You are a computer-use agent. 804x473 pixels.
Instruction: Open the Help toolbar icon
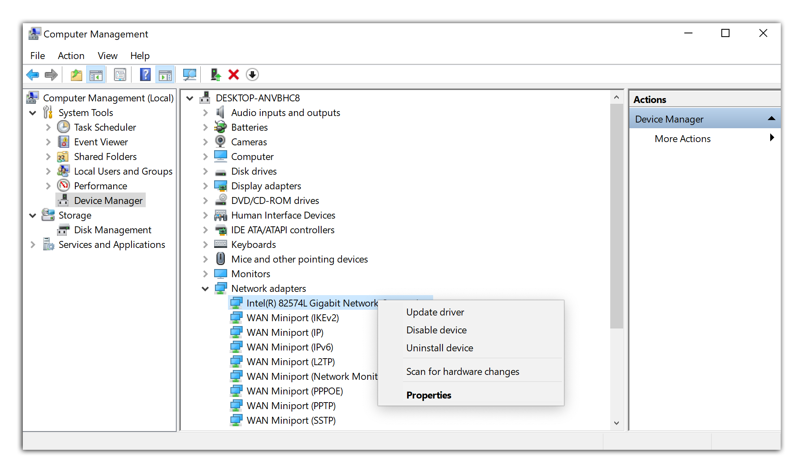[145, 74]
